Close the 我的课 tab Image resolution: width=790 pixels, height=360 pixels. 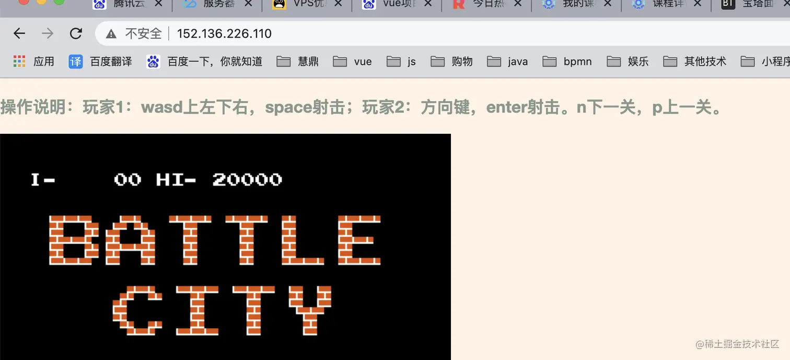tap(608, 4)
